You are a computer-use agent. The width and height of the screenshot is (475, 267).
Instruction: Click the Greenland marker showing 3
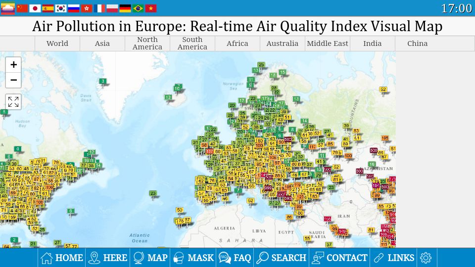(103, 81)
